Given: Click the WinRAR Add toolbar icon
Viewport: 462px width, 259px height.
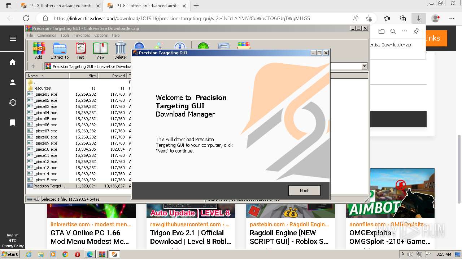Looking at the screenshot, I should coord(39,51).
